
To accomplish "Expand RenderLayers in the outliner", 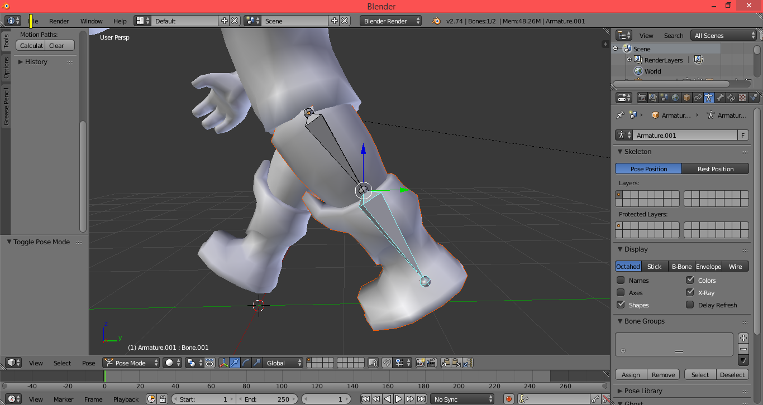I will pos(629,60).
